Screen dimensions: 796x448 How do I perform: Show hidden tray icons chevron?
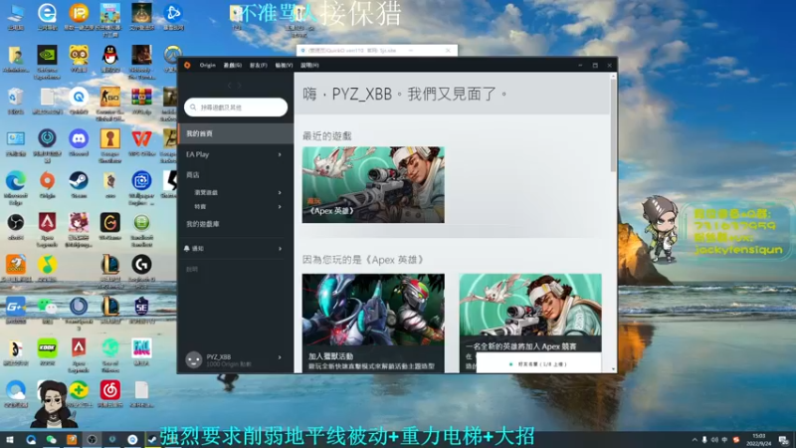(x=695, y=440)
